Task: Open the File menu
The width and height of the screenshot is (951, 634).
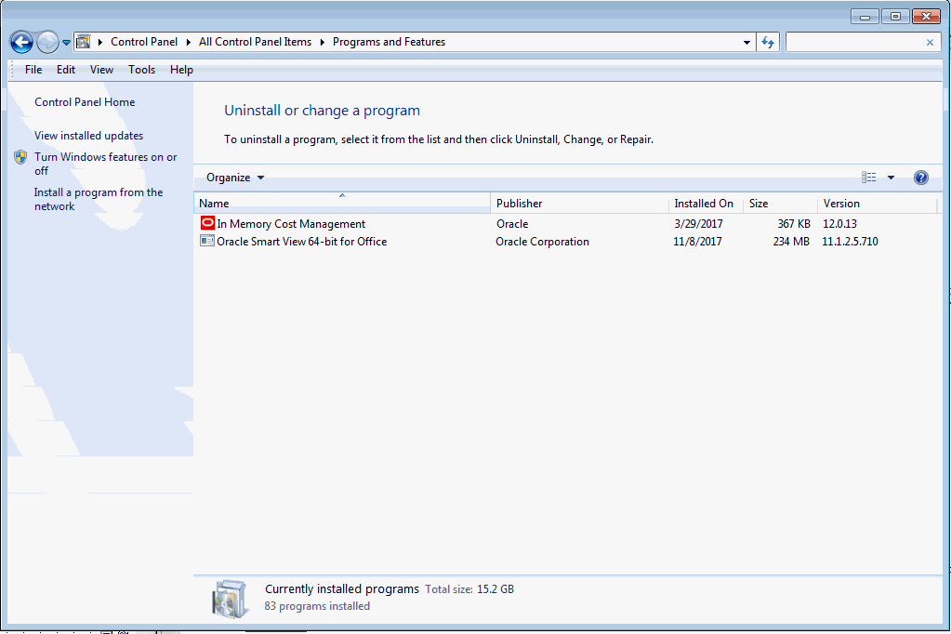Action: click(33, 70)
